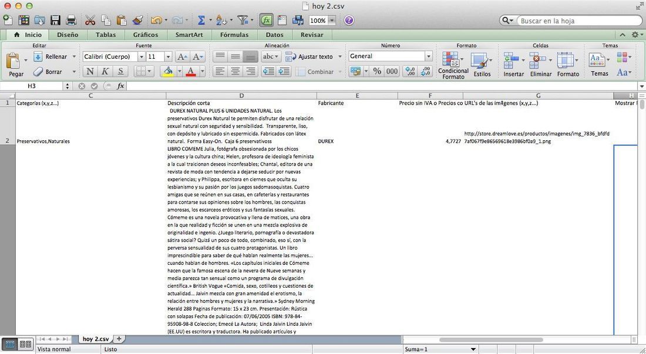Save the workbook with the floppy icon

55,20
